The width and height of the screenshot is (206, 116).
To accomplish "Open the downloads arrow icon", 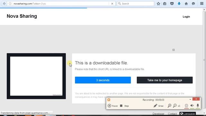I will click(179, 4).
